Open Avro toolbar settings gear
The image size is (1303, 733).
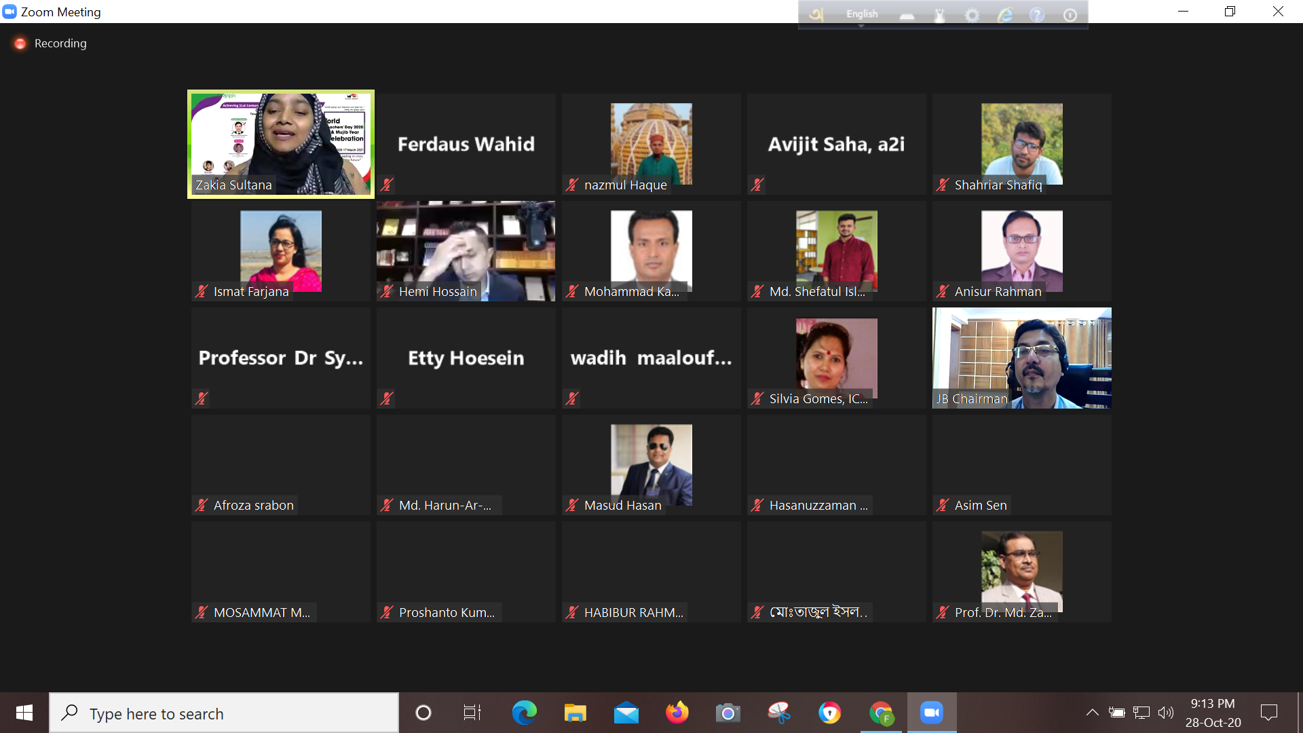point(972,15)
